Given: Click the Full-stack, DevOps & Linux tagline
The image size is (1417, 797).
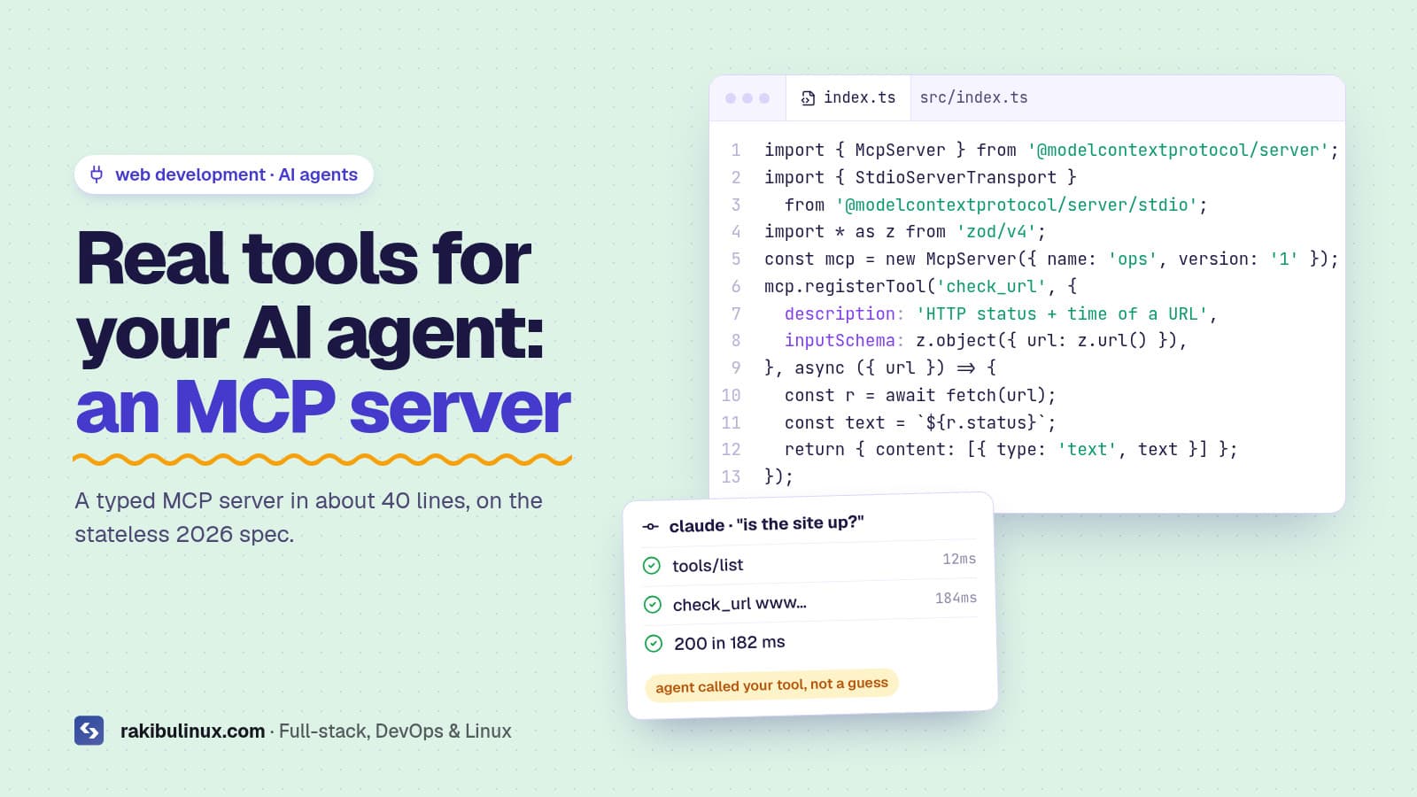Looking at the screenshot, I should pyautogui.click(x=395, y=731).
